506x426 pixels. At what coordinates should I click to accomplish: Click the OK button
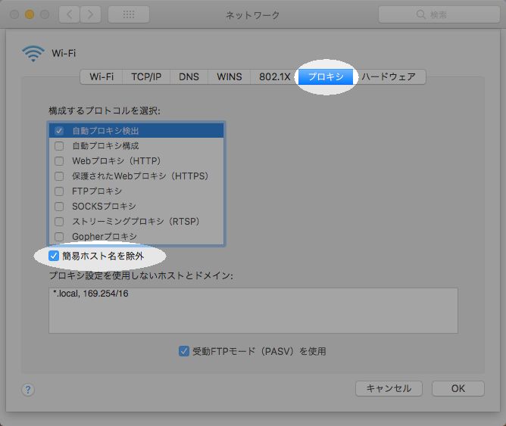[x=458, y=388]
